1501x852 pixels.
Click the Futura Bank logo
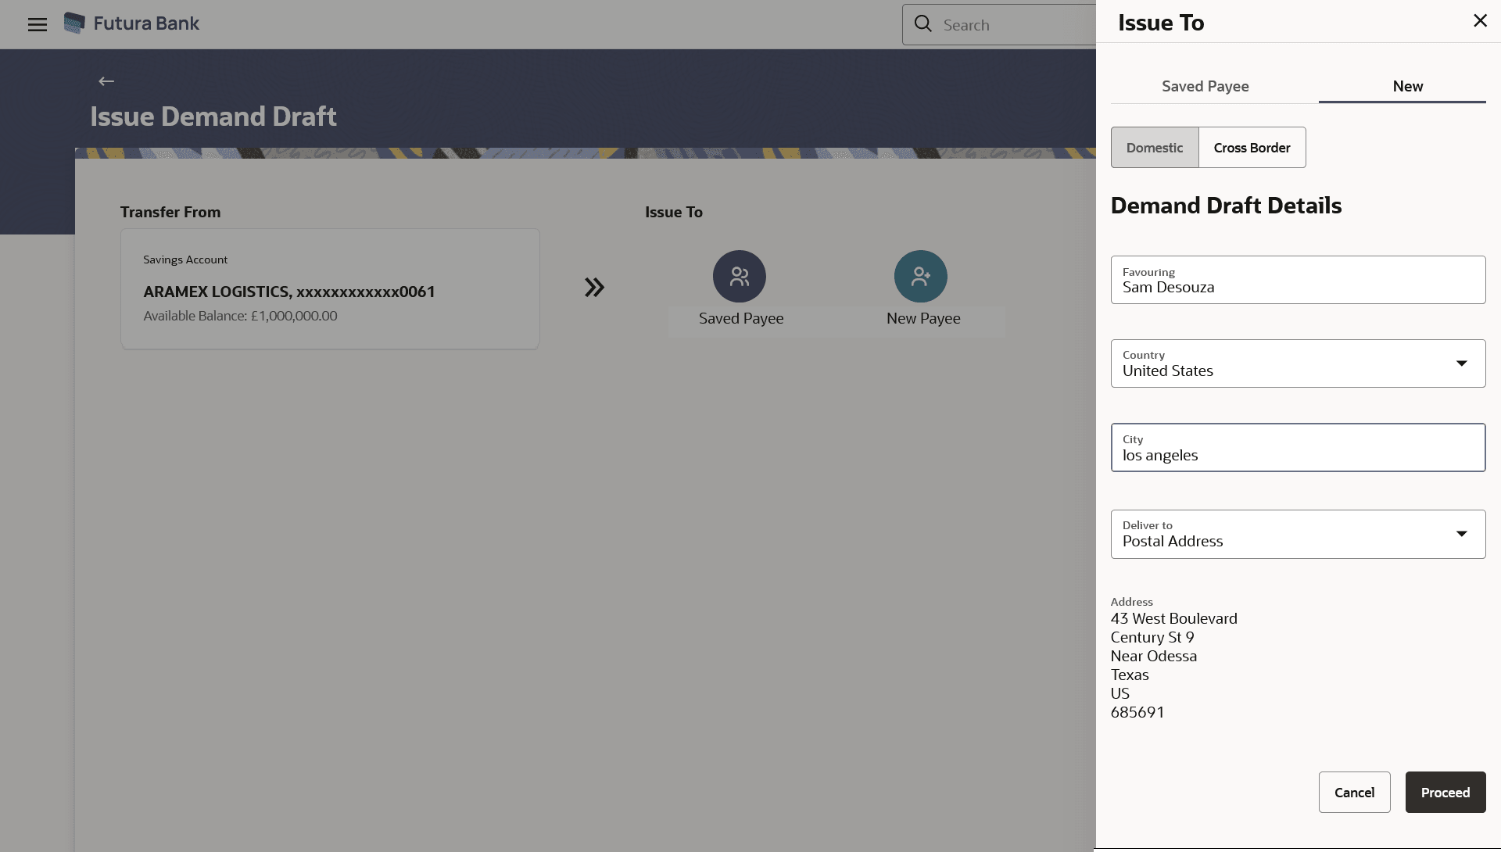pyautogui.click(x=75, y=23)
